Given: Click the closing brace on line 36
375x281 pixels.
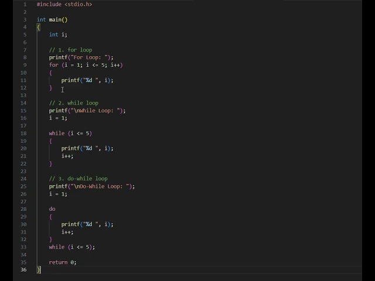Looking at the screenshot, I should [39, 270].
